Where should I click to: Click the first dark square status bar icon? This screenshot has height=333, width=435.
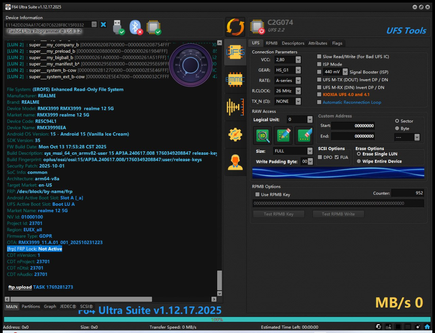pyautogui.click(x=398, y=327)
